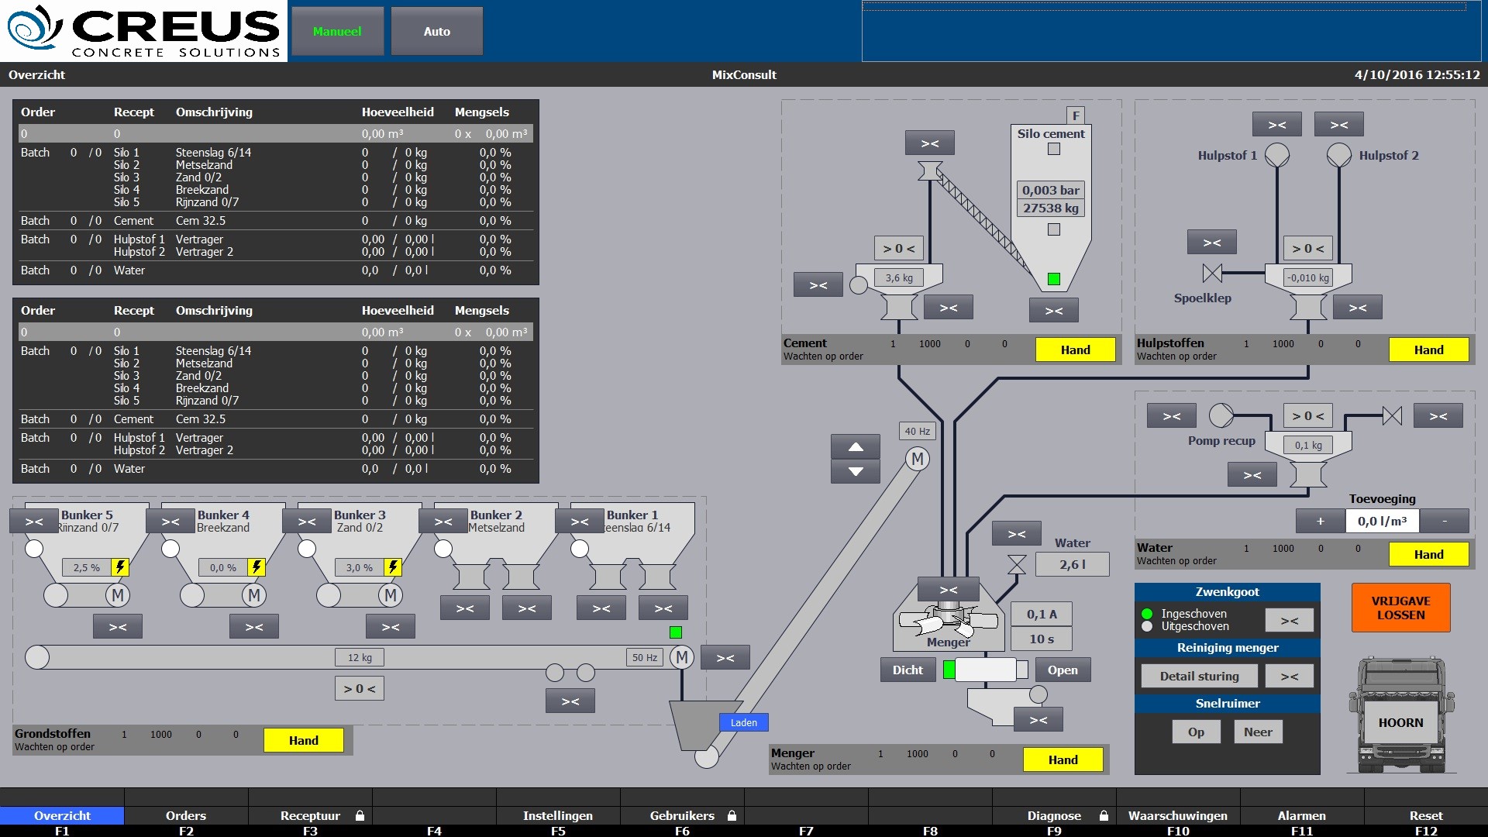This screenshot has width=1488, height=837.
Task: Open the Orders F2 tab
Action: 186,815
